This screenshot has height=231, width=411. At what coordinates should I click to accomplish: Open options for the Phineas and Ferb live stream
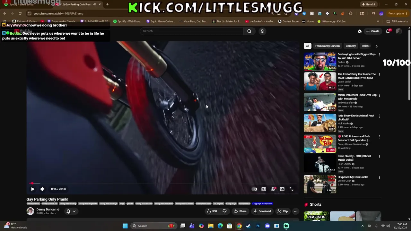tap(380, 137)
